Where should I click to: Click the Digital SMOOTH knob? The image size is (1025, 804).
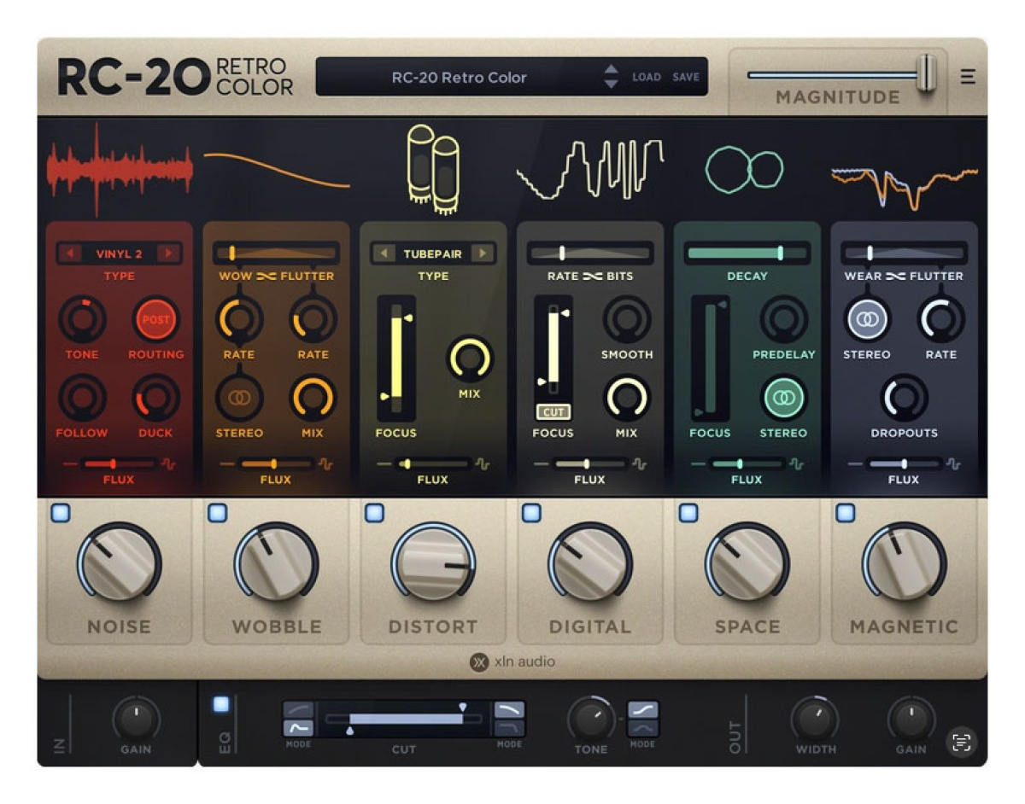coord(627,320)
